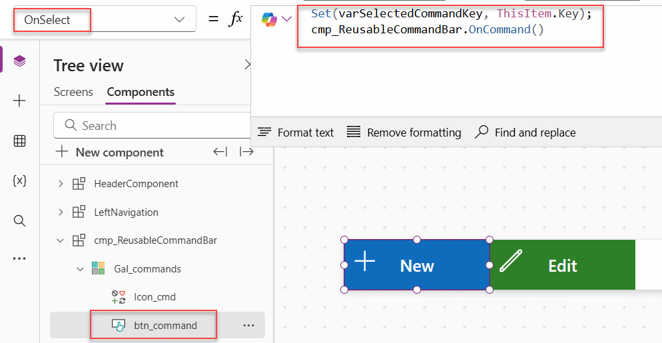662x343 pixels.
Task: Collapse the cmp_ReusableCommandBar tree node
Action: point(61,241)
